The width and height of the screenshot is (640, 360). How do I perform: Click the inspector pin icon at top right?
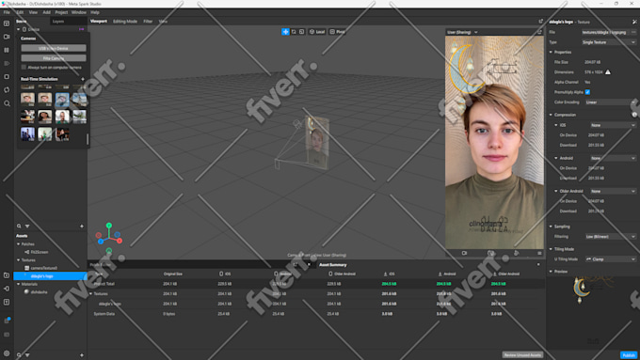pos(634,22)
